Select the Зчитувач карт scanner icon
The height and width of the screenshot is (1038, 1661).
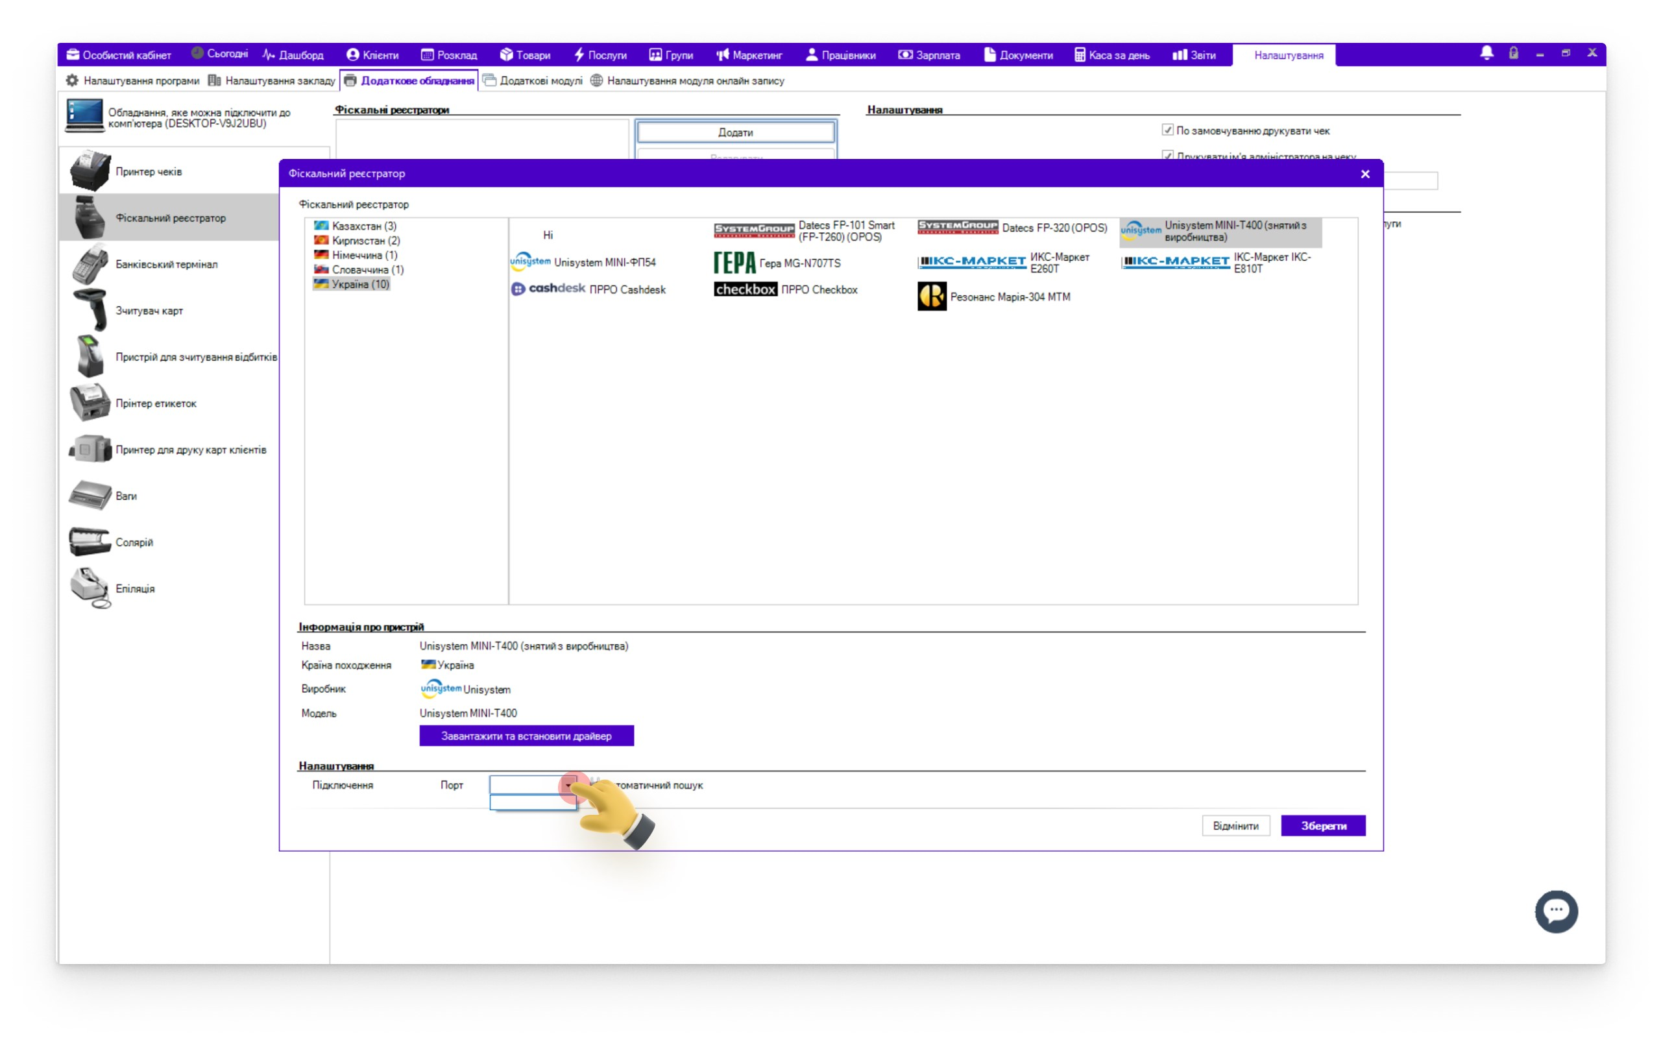click(x=90, y=310)
